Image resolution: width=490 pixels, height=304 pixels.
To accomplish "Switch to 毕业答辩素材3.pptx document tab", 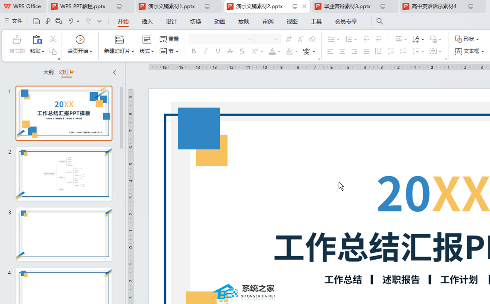I will (355, 6).
